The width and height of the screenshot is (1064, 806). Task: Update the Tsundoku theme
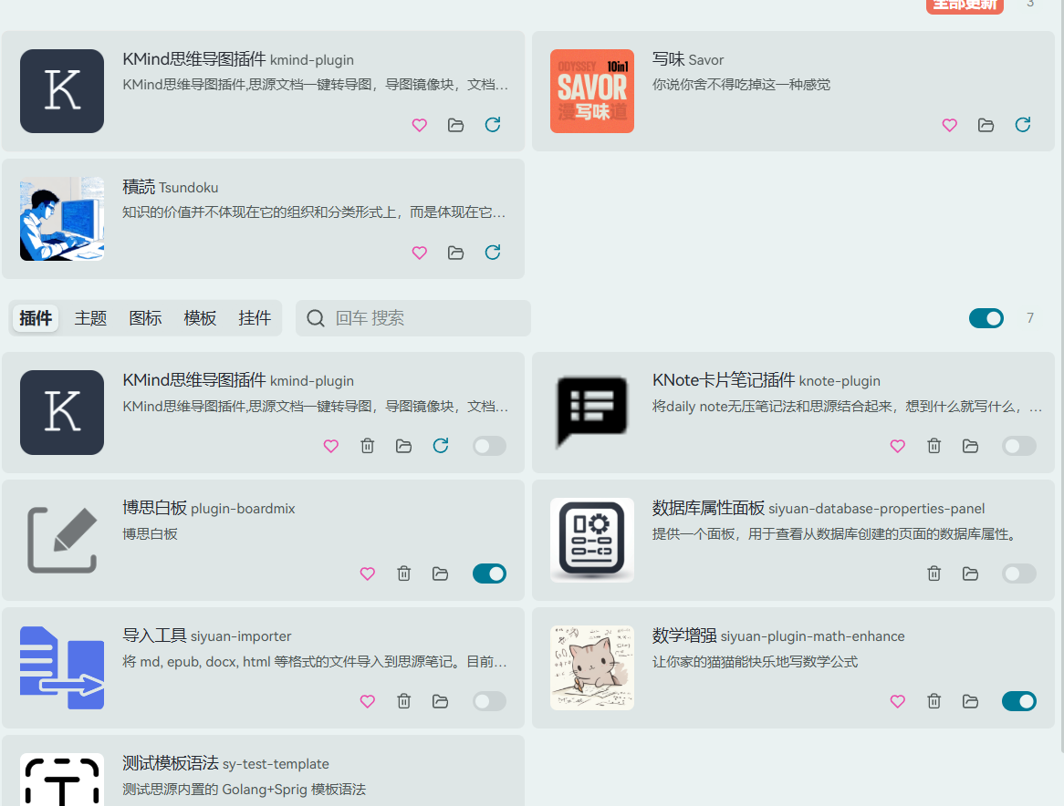493,253
